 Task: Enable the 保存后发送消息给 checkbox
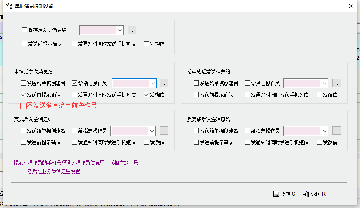25,30
